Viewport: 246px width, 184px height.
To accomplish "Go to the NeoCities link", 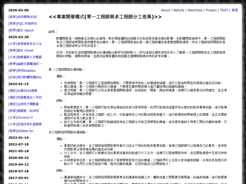I will pos(195,10).
